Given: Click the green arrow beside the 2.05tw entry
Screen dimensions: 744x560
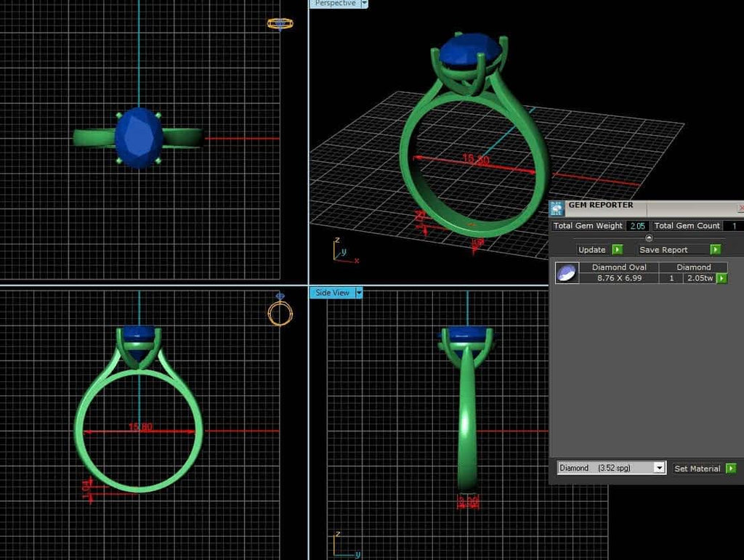Looking at the screenshot, I should click(721, 278).
